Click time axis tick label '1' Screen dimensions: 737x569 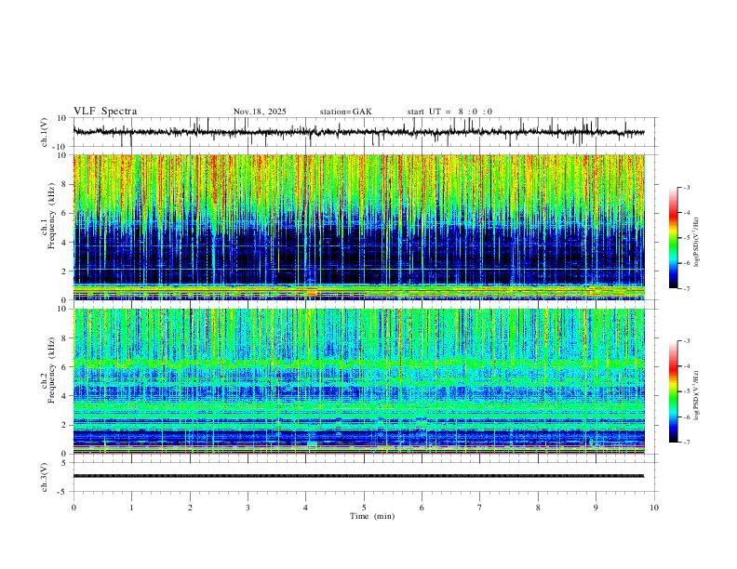pos(131,508)
